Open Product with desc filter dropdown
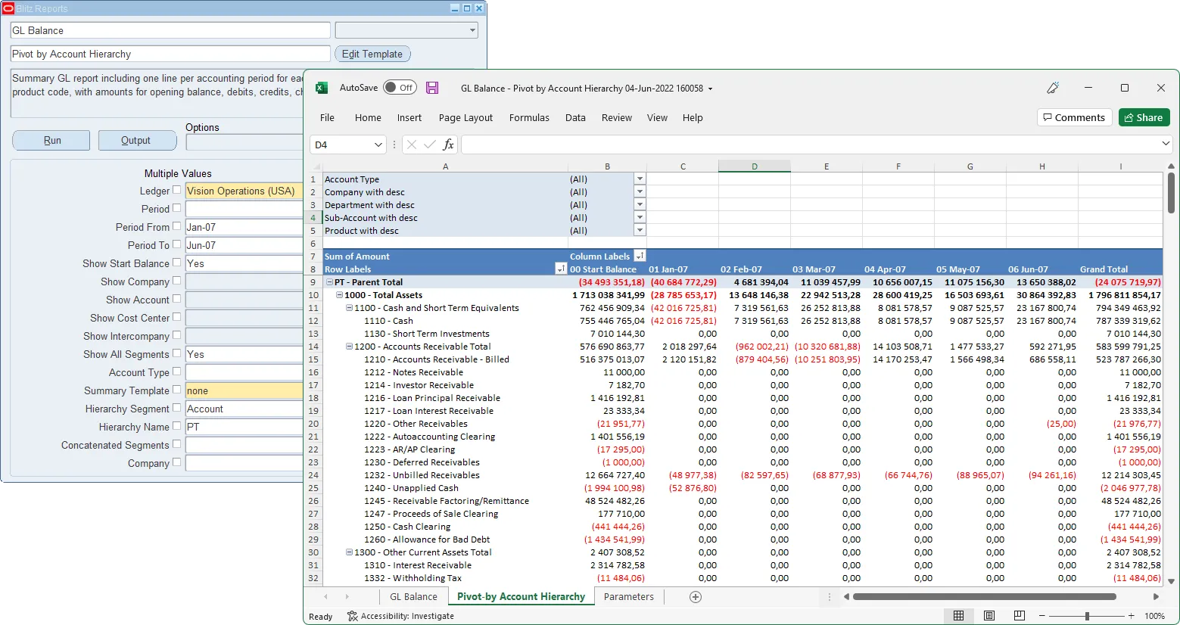 tap(640, 231)
